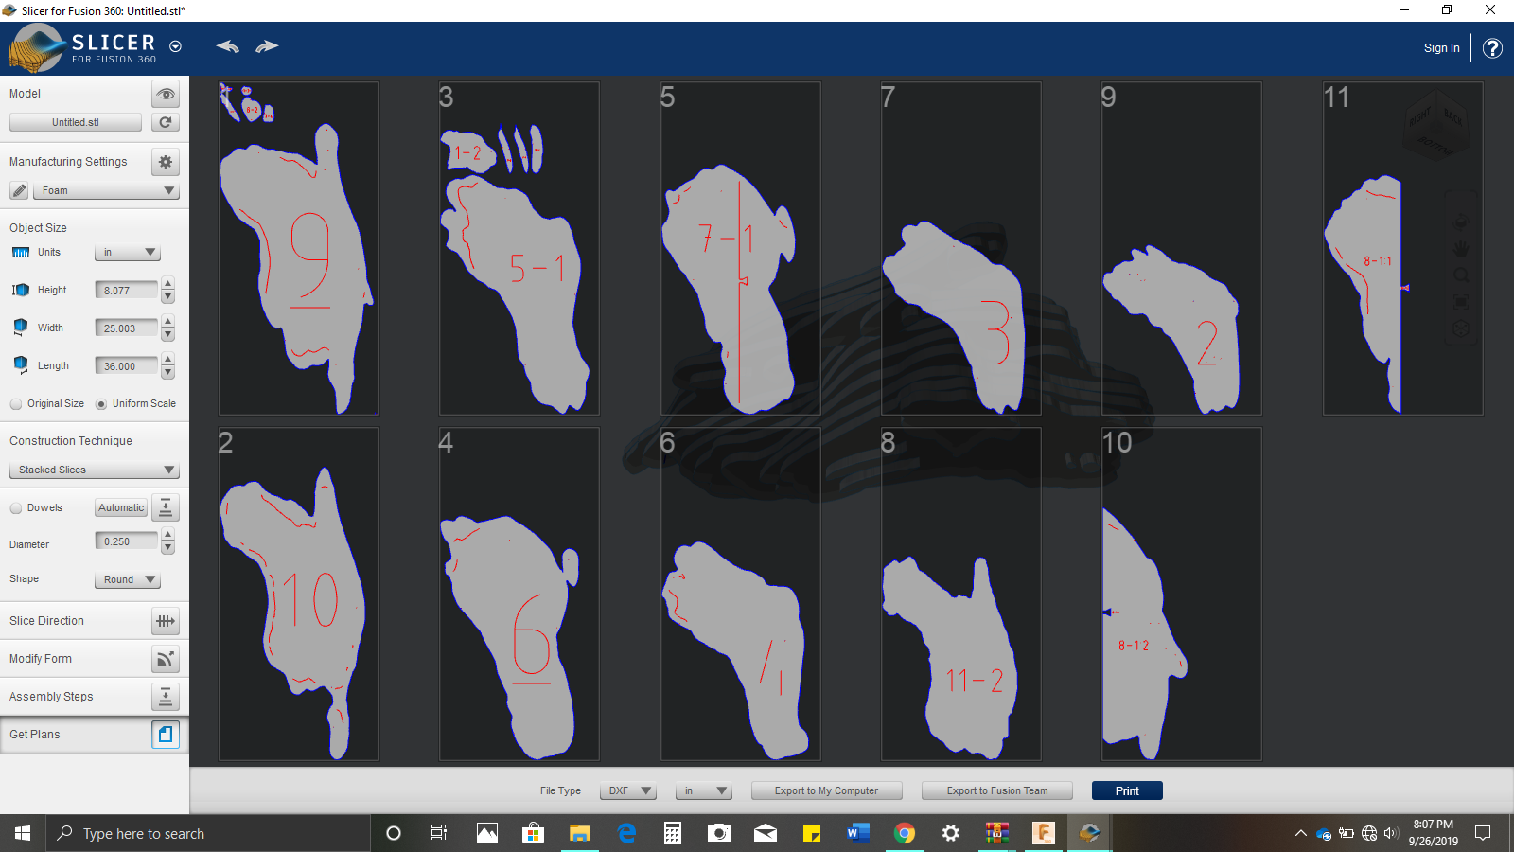Select plan sheet 4 thumbnail
Viewport: 1514px width, 852px height.
[x=519, y=594]
